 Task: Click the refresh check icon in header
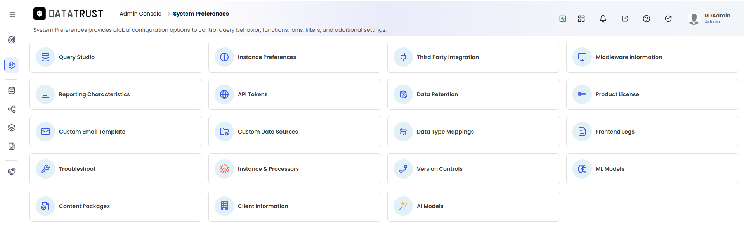pos(668,19)
